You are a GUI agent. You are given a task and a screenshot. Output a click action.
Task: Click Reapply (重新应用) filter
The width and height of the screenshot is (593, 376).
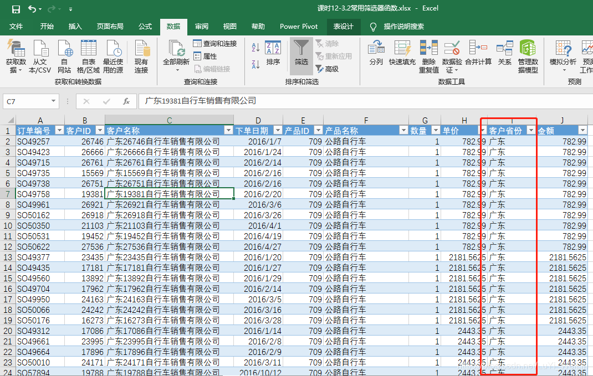coord(334,56)
